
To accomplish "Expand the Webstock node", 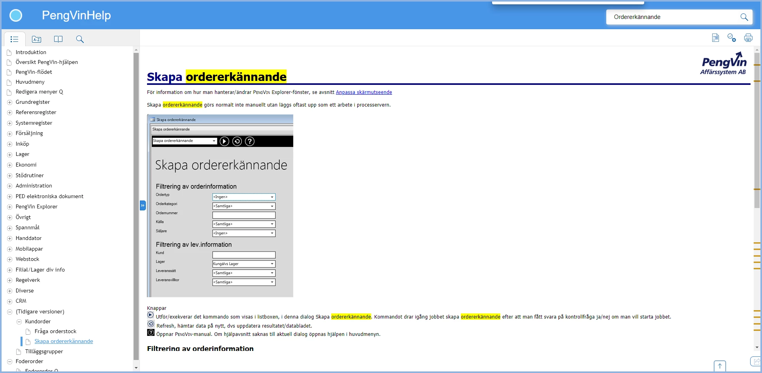I will (10, 259).
